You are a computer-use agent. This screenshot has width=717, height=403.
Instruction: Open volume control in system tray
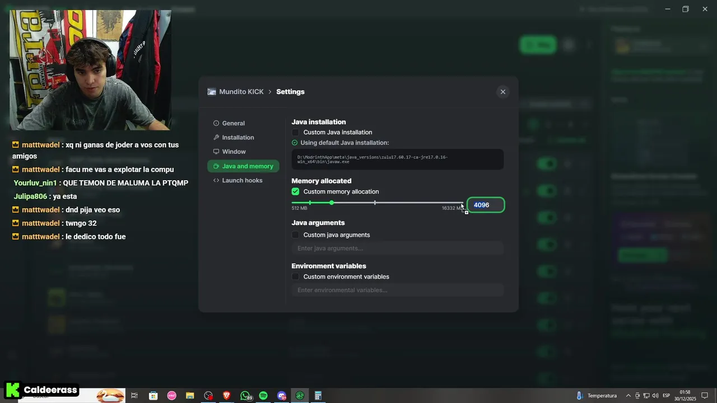click(x=655, y=396)
